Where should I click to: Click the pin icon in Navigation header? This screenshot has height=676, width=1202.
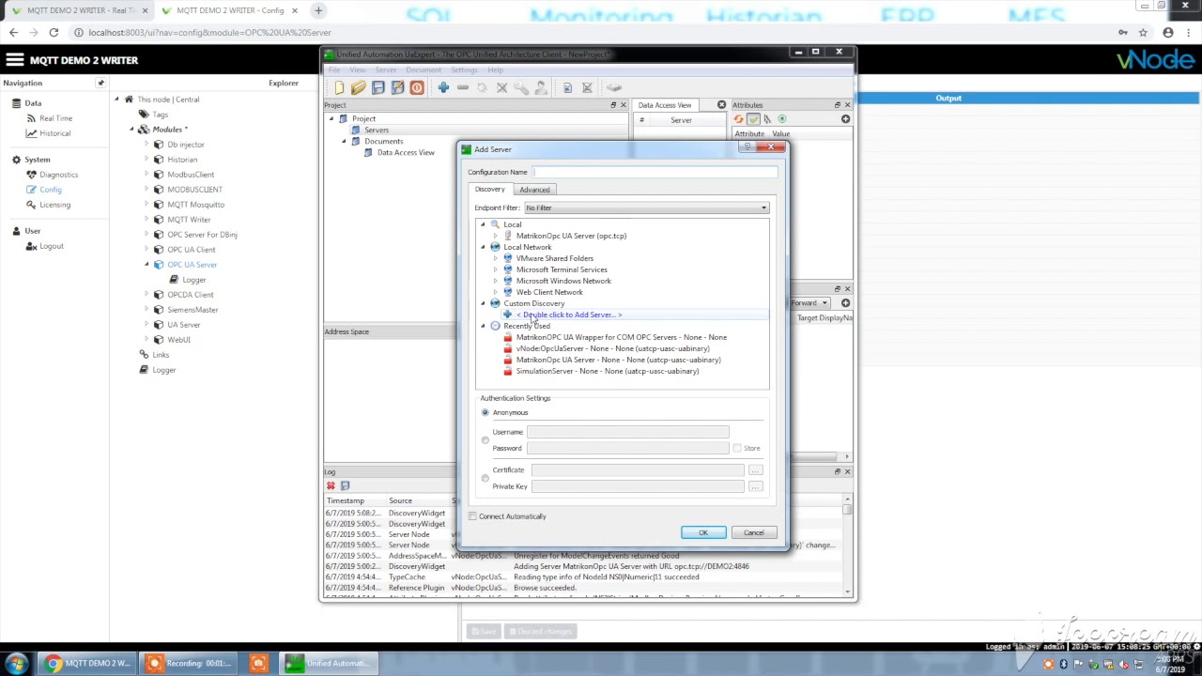click(x=100, y=83)
